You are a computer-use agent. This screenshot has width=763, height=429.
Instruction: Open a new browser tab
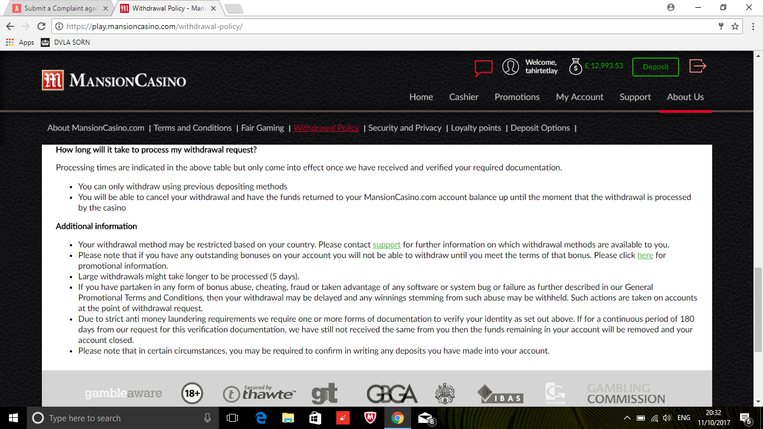(x=233, y=8)
